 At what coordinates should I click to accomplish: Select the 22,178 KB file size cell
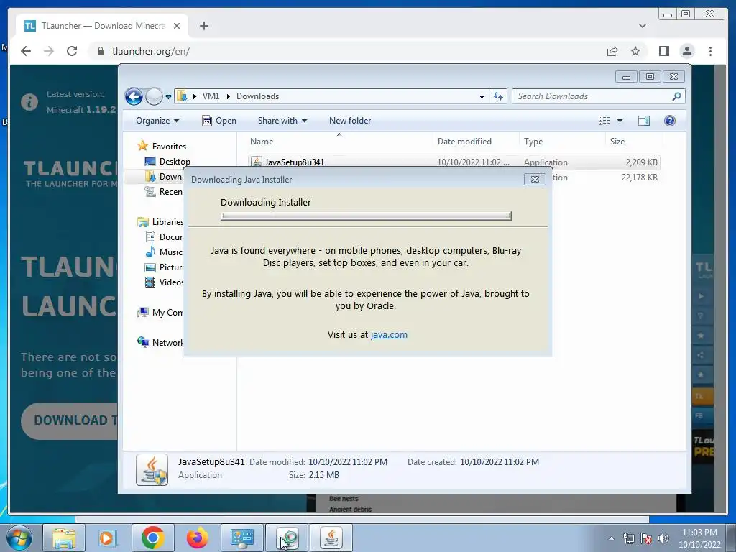coord(639,178)
